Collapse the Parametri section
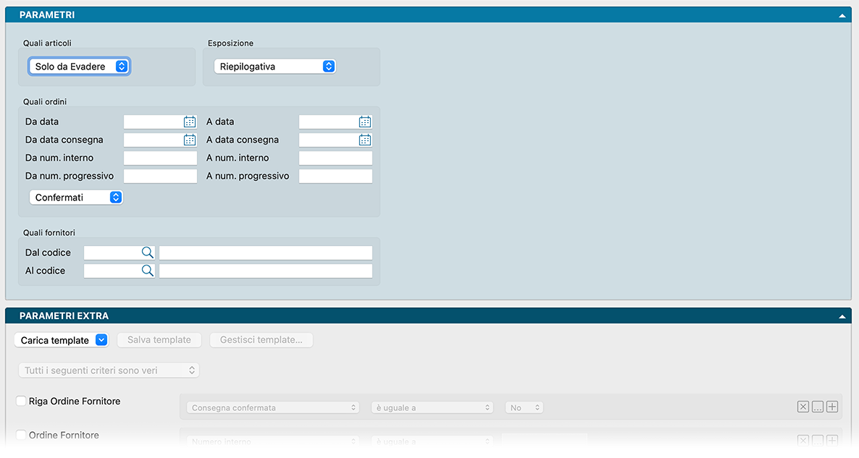859x458 pixels. click(842, 15)
